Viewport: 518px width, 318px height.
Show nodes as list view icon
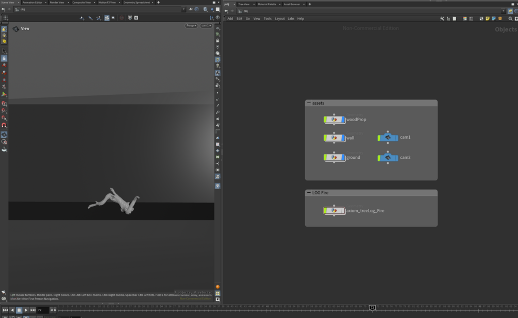tap(455, 19)
